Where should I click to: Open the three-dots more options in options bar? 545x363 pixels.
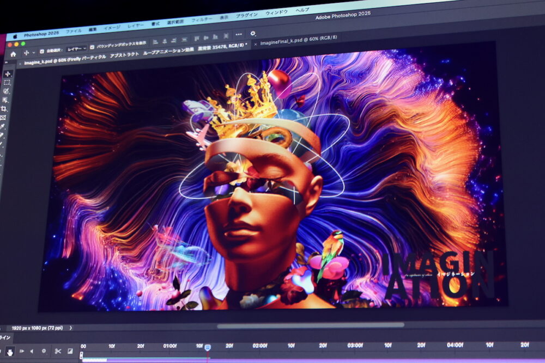(238, 34)
